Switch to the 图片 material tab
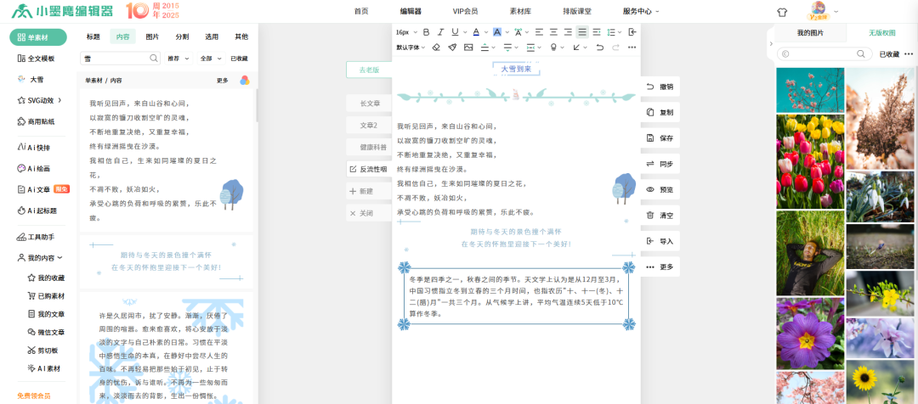The image size is (918, 404). pos(152,36)
